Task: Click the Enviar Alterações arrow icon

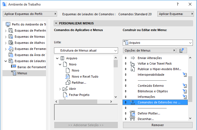Action: (132, 58)
